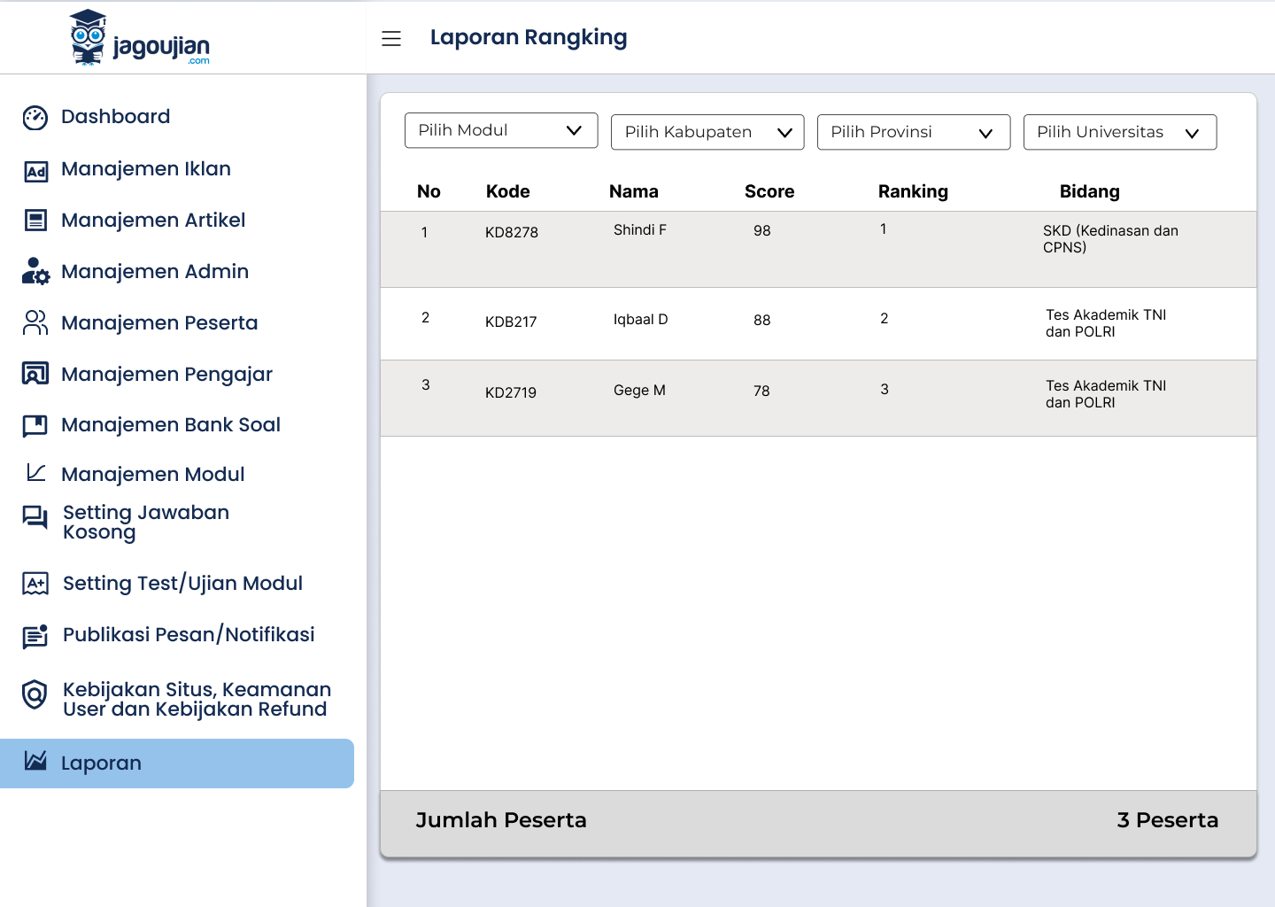Click the SKD (Kedinasan dan CPNS) cell
The height and width of the screenshot is (907, 1275).
click(x=1110, y=239)
